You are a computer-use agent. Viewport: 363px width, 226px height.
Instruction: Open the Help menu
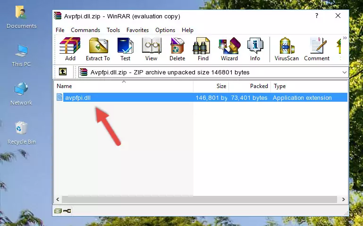coord(187,30)
